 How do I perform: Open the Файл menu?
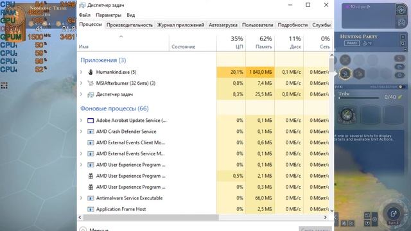tap(84, 15)
